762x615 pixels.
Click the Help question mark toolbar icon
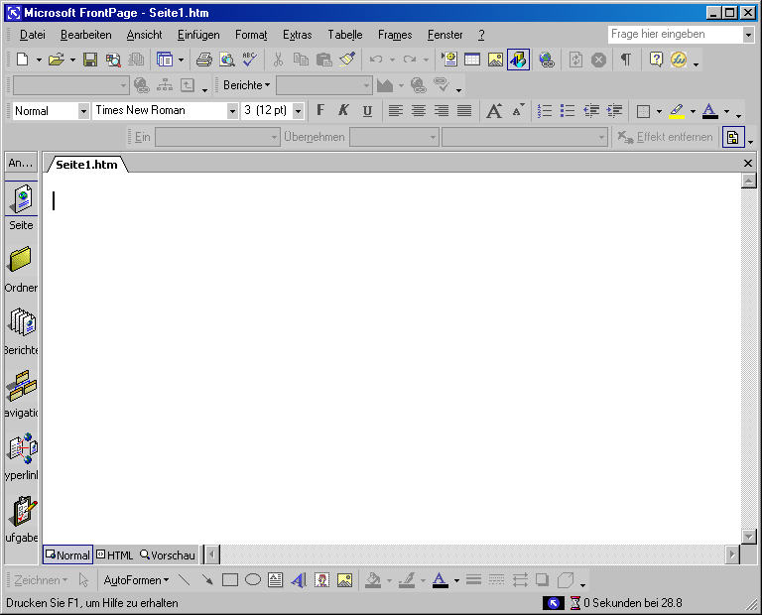click(656, 60)
